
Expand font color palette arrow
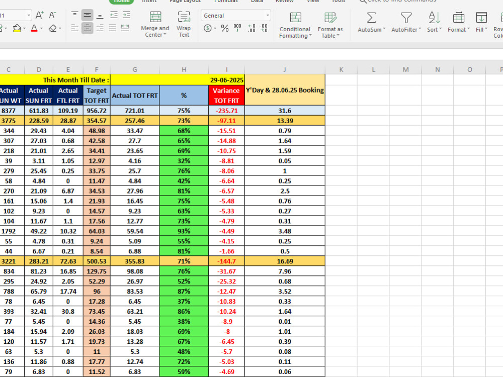point(41,29)
